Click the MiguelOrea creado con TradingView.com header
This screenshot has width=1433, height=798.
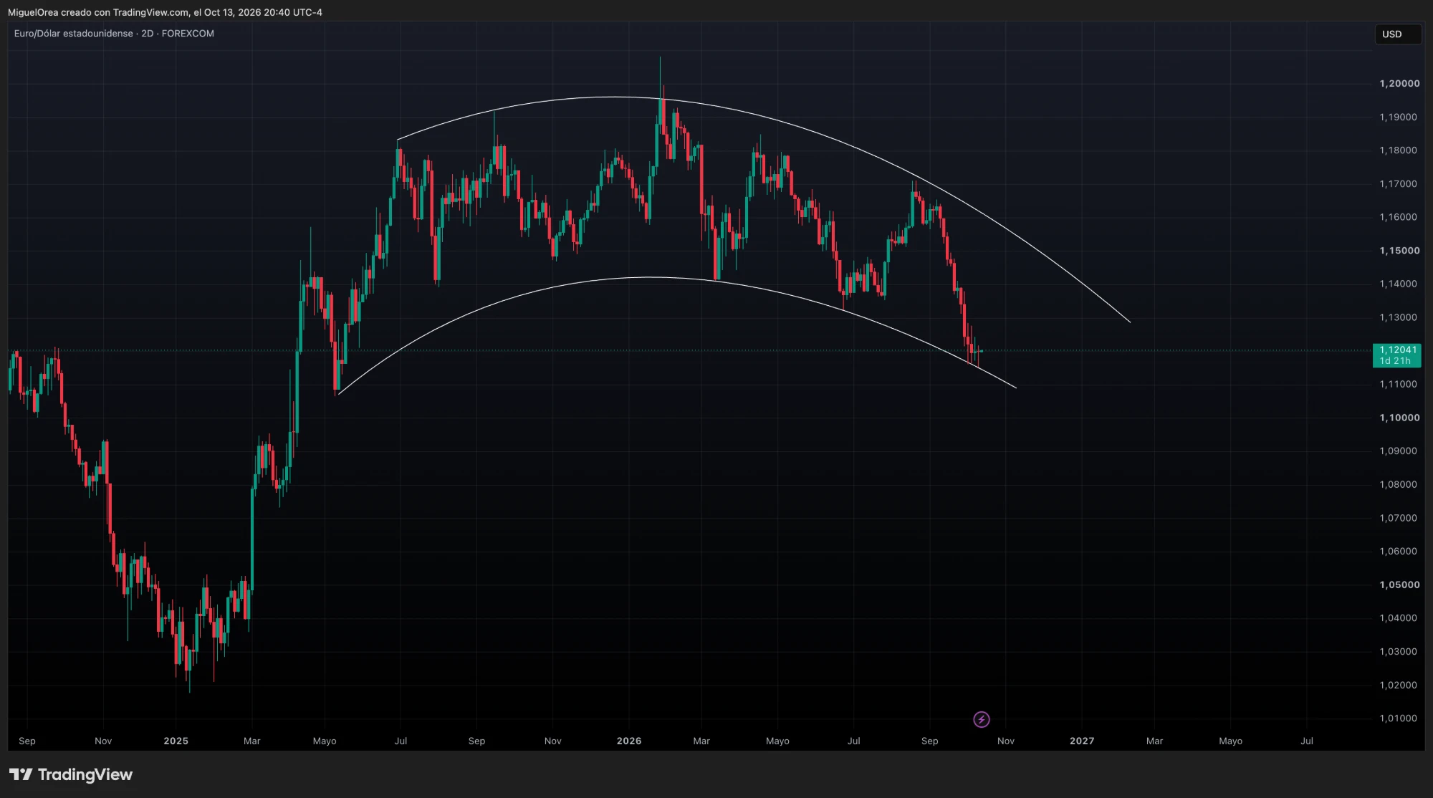[x=165, y=12]
